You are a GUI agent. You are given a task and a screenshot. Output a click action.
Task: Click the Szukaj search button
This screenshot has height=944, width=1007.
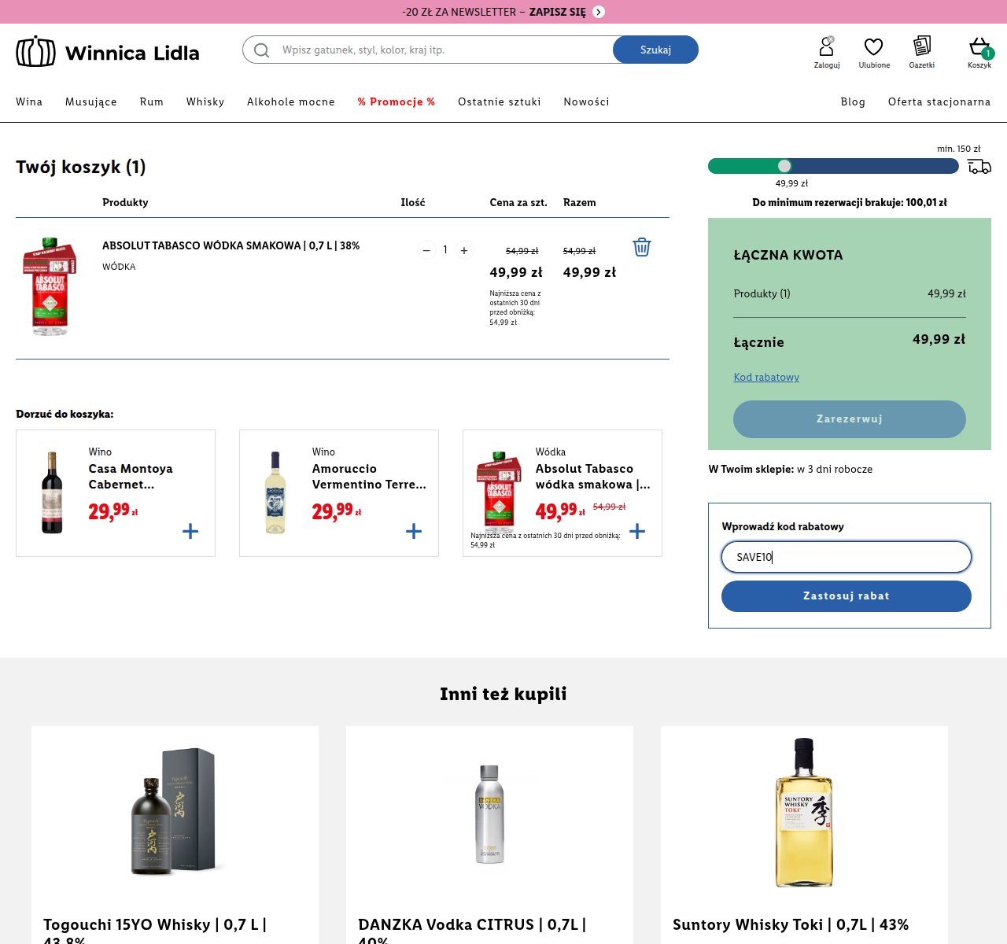[655, 50]
